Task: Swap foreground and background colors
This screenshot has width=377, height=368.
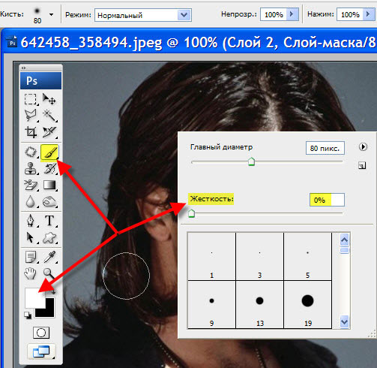Action: tap(53, 291)
